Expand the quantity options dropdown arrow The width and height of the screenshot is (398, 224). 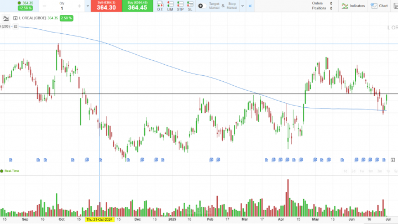pos(88,6)
